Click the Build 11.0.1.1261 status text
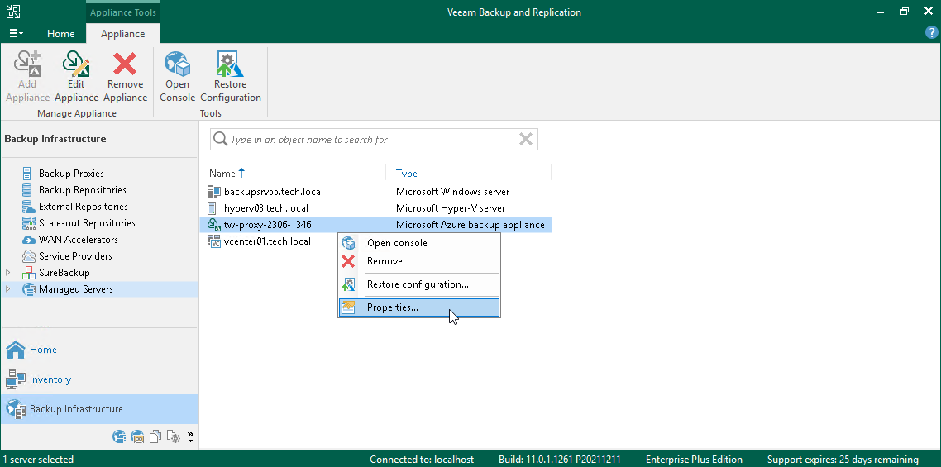The image size is (941, 467). [559, 460]
